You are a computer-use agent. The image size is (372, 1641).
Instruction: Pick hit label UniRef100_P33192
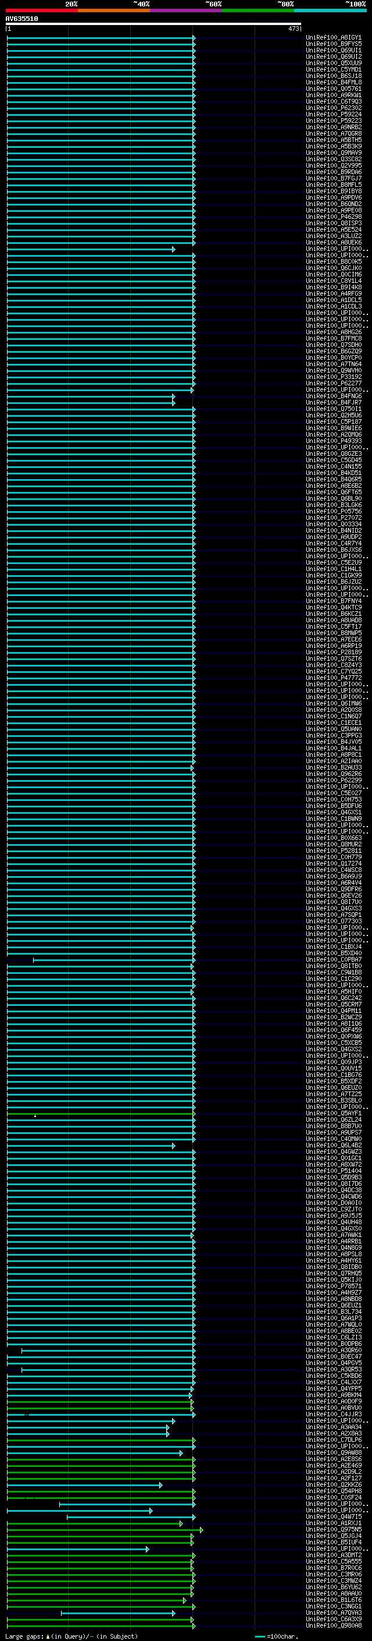(334, 377)
